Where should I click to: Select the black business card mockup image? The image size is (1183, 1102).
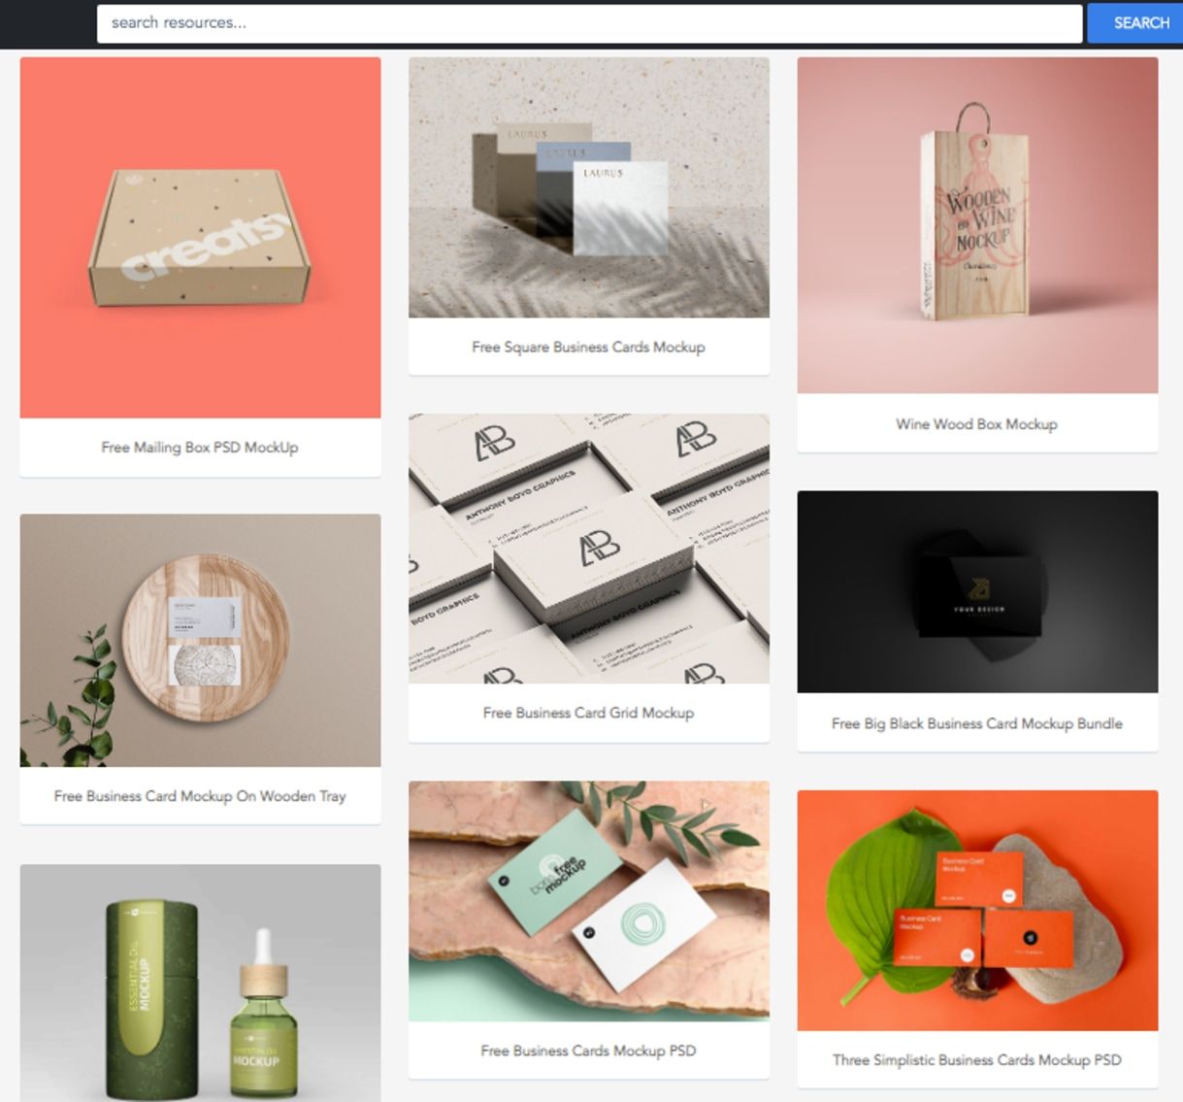tap(977, 592)
